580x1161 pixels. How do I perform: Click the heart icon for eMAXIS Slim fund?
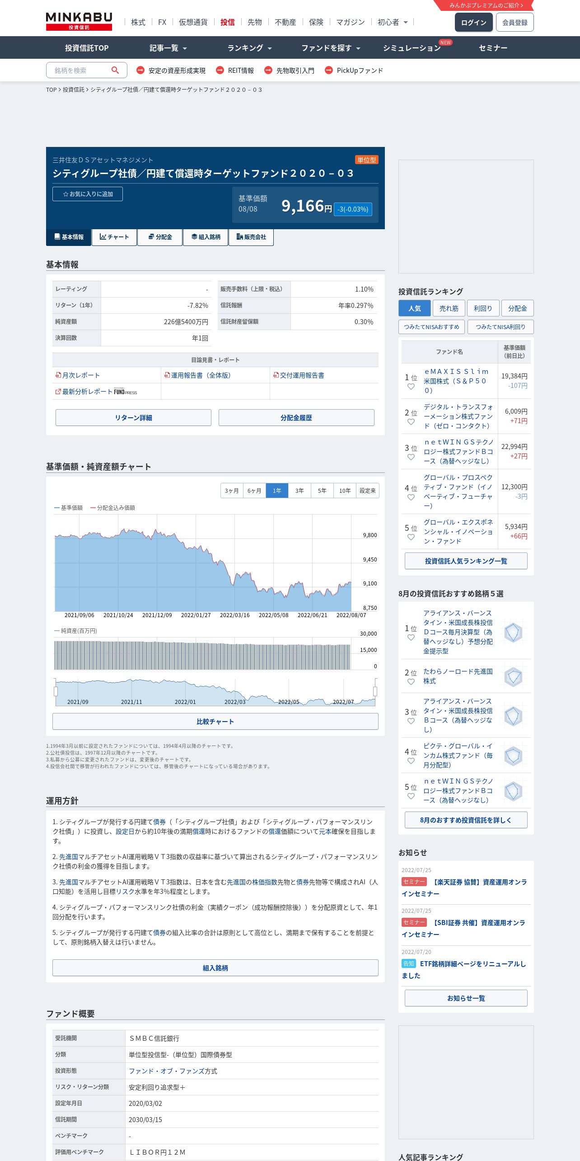point(411,387)
